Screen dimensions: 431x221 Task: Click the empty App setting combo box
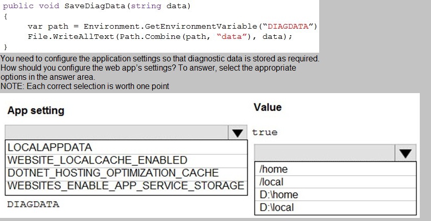coord(116,132)
